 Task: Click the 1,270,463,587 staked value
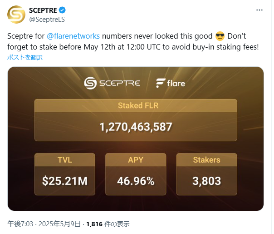tap(136, 127)
